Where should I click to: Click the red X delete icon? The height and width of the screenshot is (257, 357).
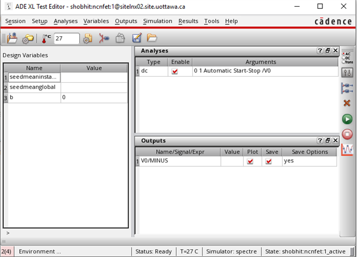pyautogui.click(x=347, y=103)
